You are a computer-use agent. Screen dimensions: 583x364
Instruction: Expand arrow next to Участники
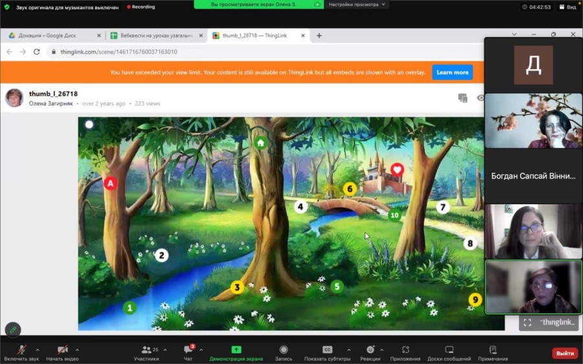click(x=165, y=350)
